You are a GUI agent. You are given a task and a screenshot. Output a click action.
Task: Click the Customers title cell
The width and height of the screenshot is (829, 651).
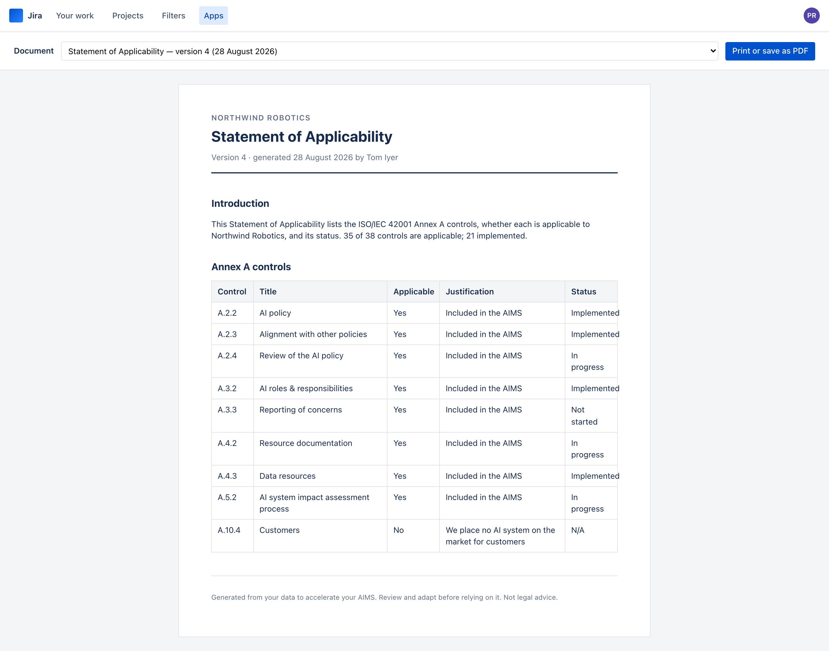point(320,536)
